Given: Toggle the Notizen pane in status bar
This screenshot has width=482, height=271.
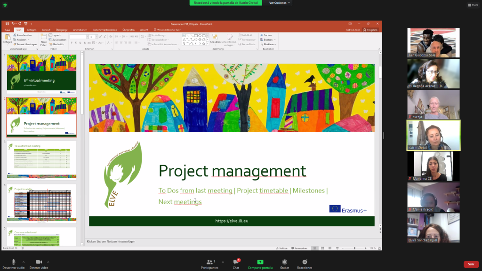Looking at the screenshot, I should coord(282,248).
